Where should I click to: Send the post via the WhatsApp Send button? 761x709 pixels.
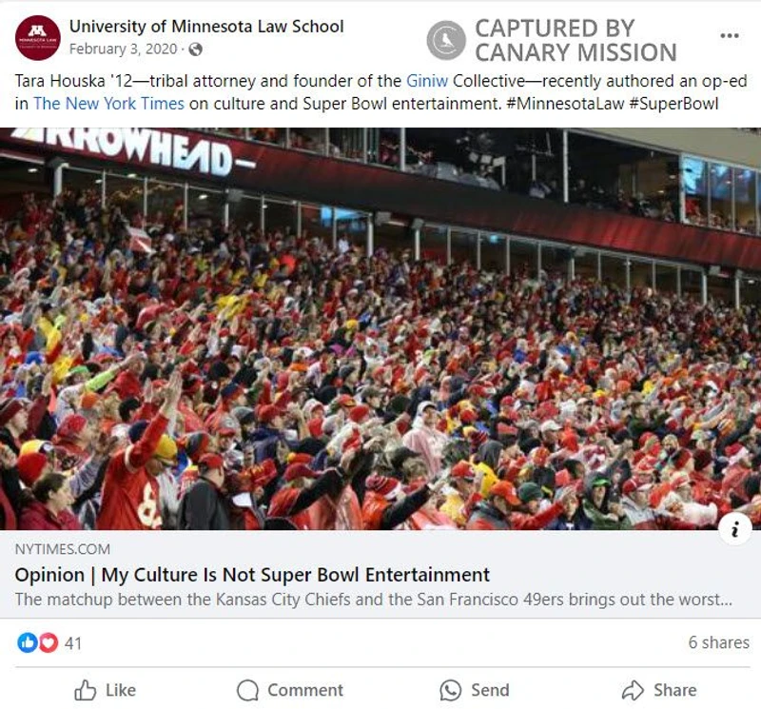475,690
